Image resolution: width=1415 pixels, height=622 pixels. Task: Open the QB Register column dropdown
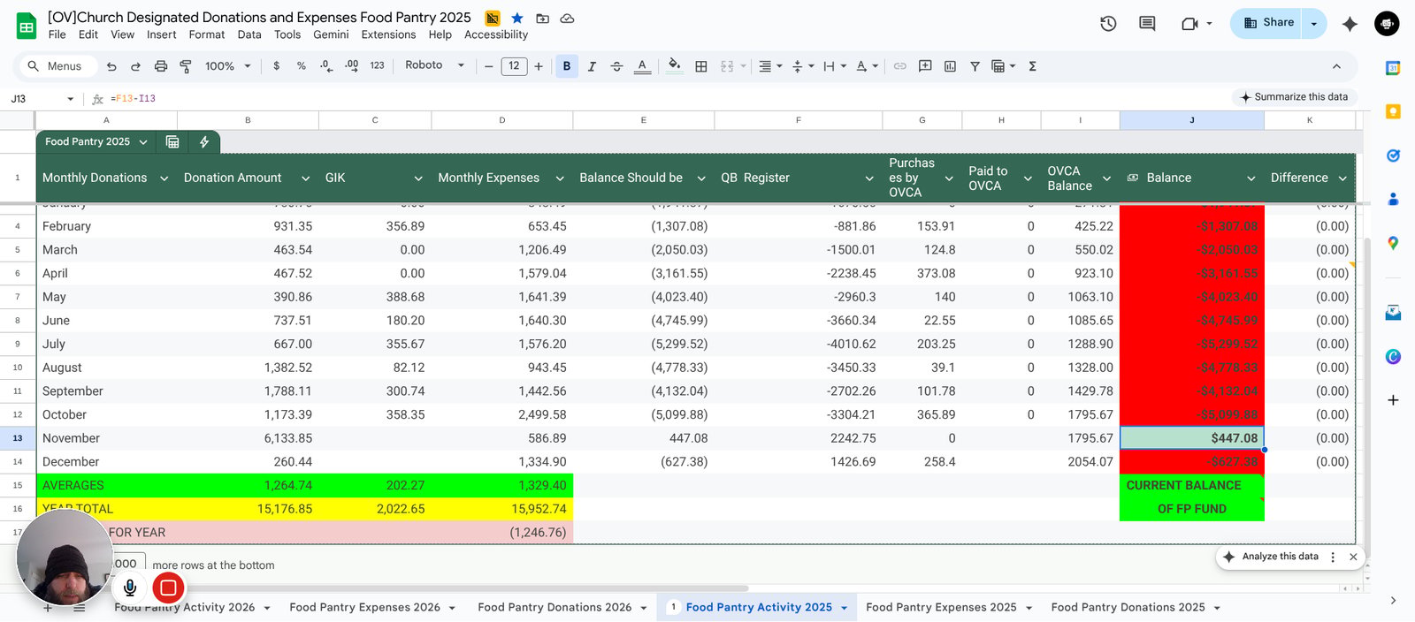click(x=869, y=178)
